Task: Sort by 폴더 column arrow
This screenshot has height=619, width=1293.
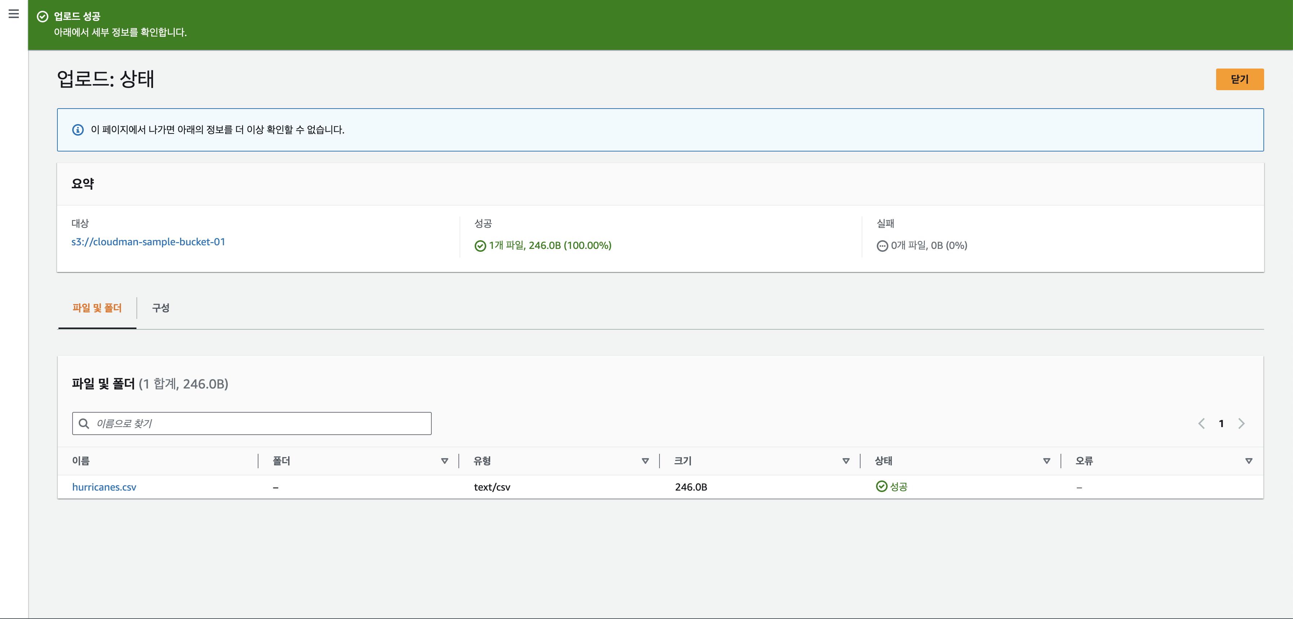Action: coord(444,461)
